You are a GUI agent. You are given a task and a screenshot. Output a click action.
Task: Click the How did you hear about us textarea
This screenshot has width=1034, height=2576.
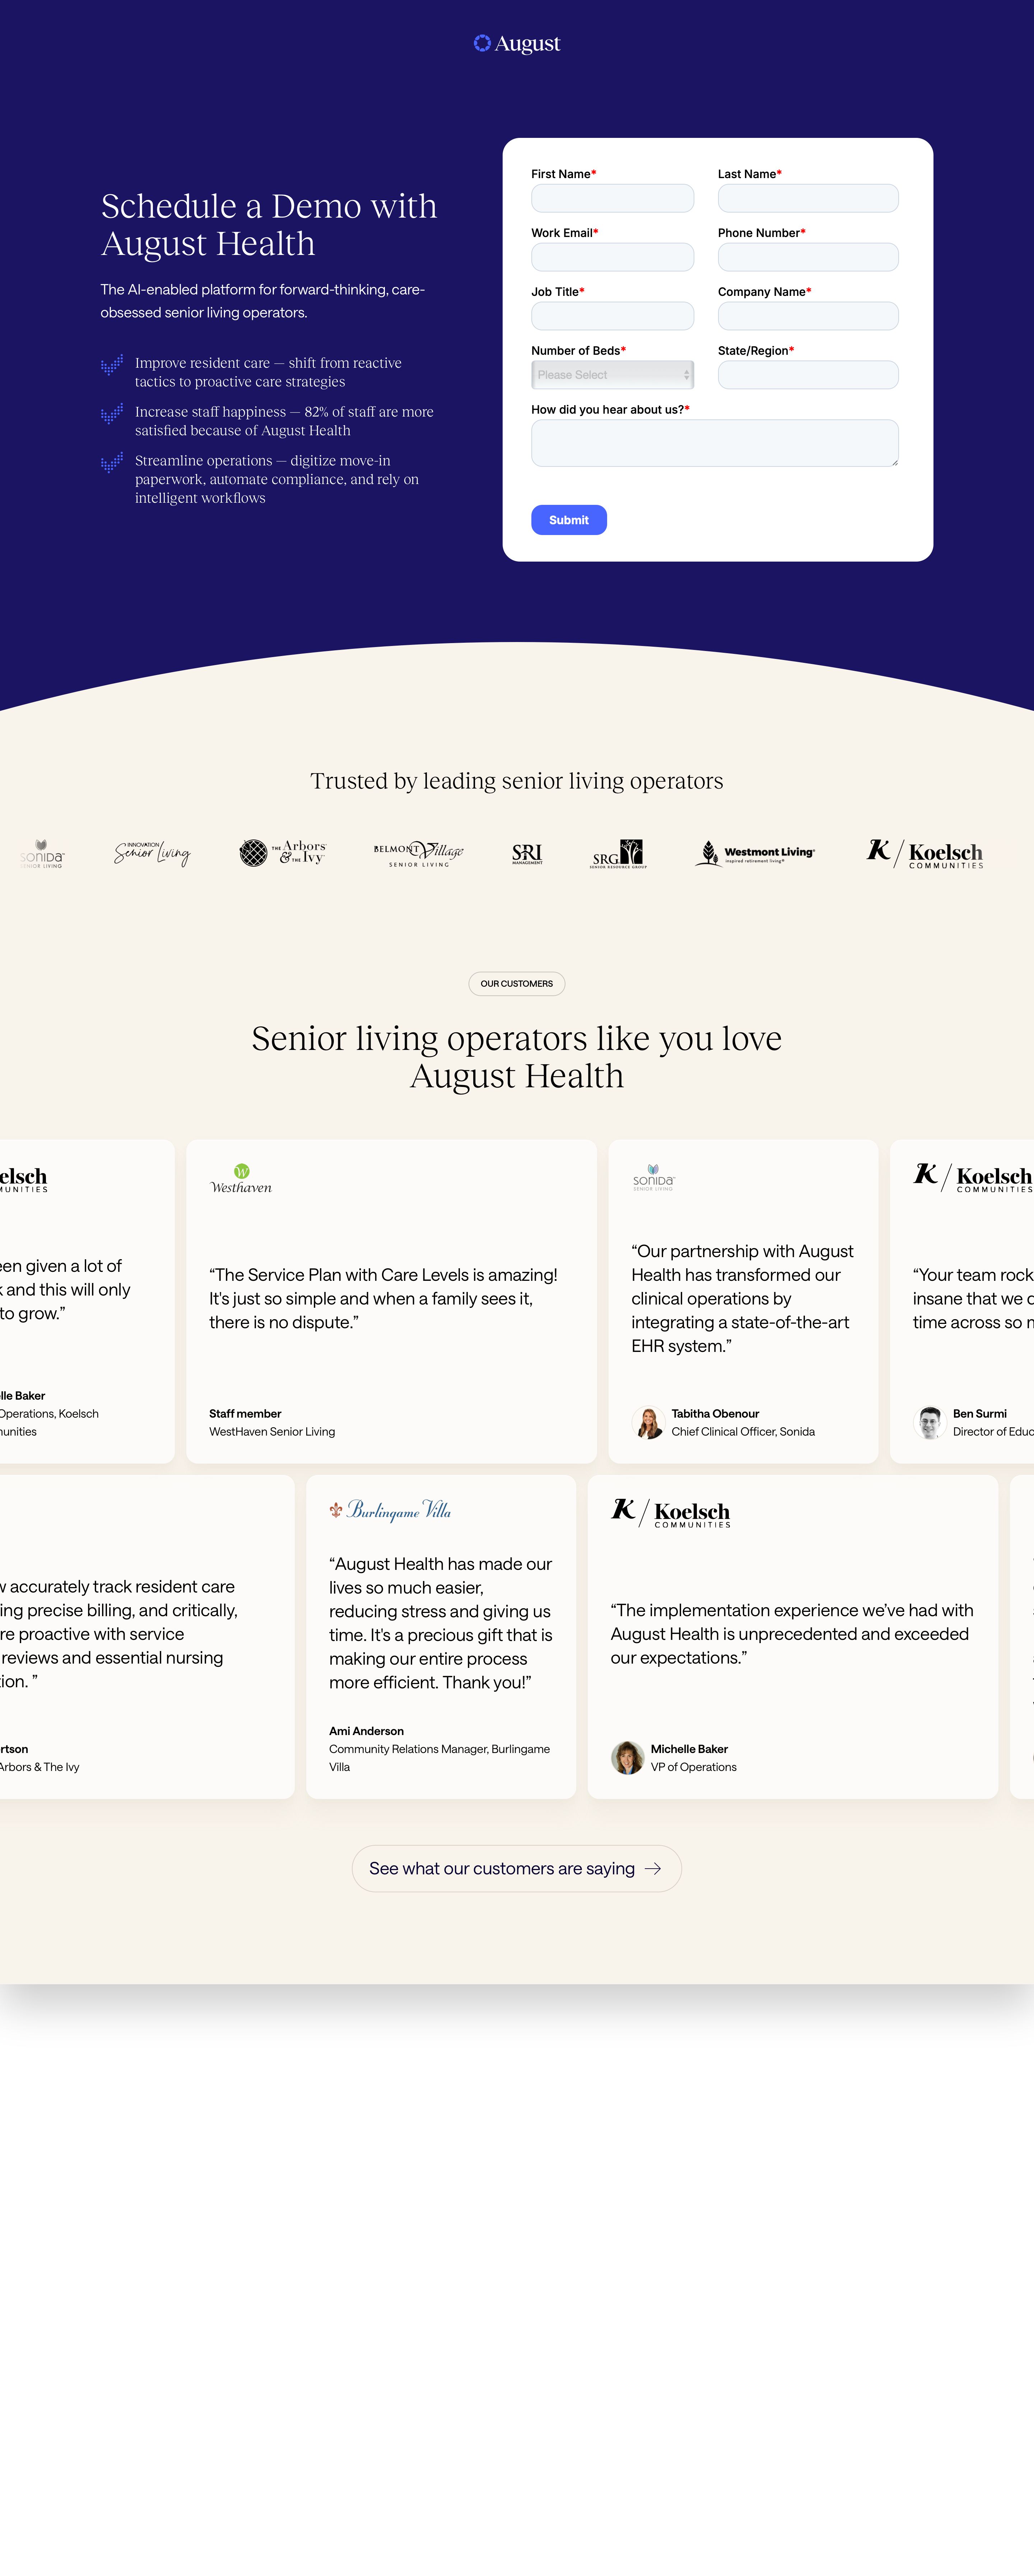(715, 443)
